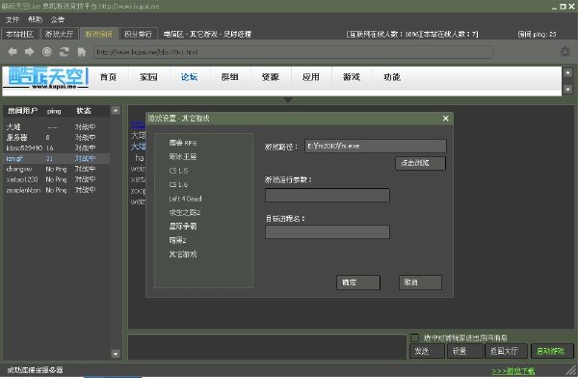Click the URL address bar
The image size is (578, 378).
click(293, 52)
